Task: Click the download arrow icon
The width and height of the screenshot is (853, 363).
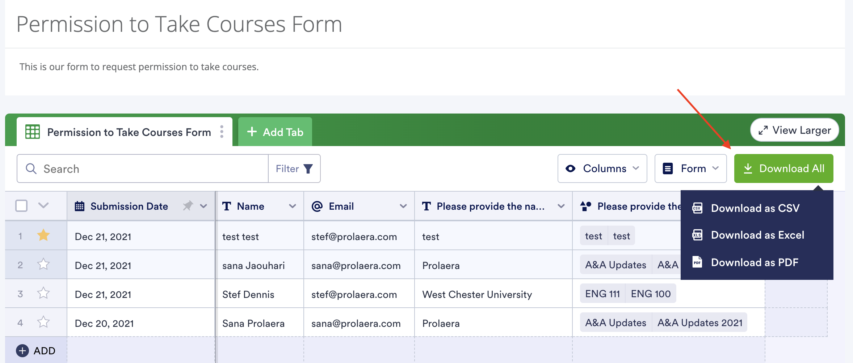Action: pos(748,168)
